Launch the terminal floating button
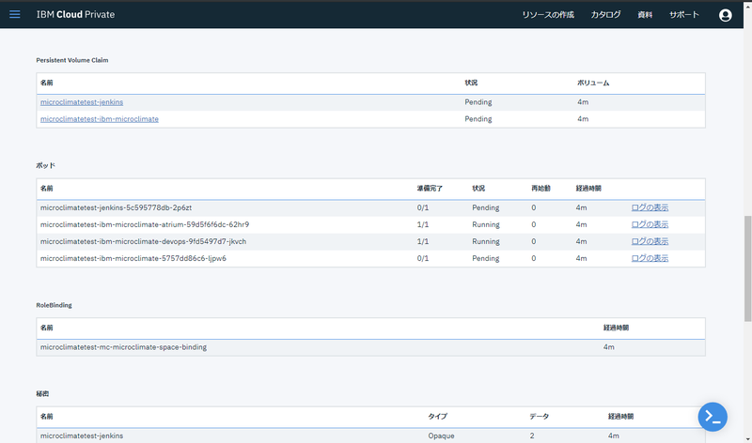752x443 pixels. [713, 417]
